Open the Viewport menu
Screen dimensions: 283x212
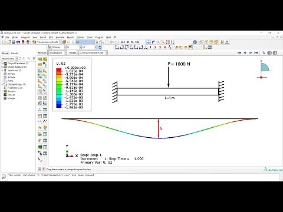click(x=25, y=37)
